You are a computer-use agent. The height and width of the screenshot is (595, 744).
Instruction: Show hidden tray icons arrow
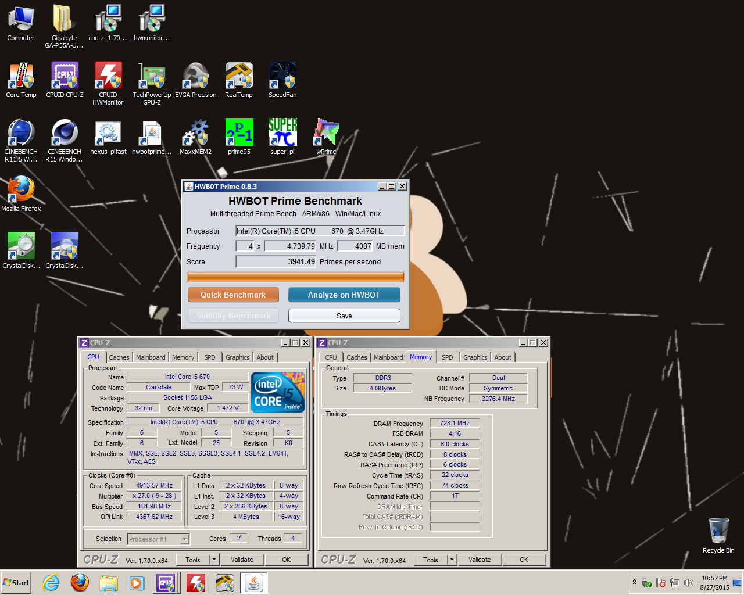click(634, 582)
